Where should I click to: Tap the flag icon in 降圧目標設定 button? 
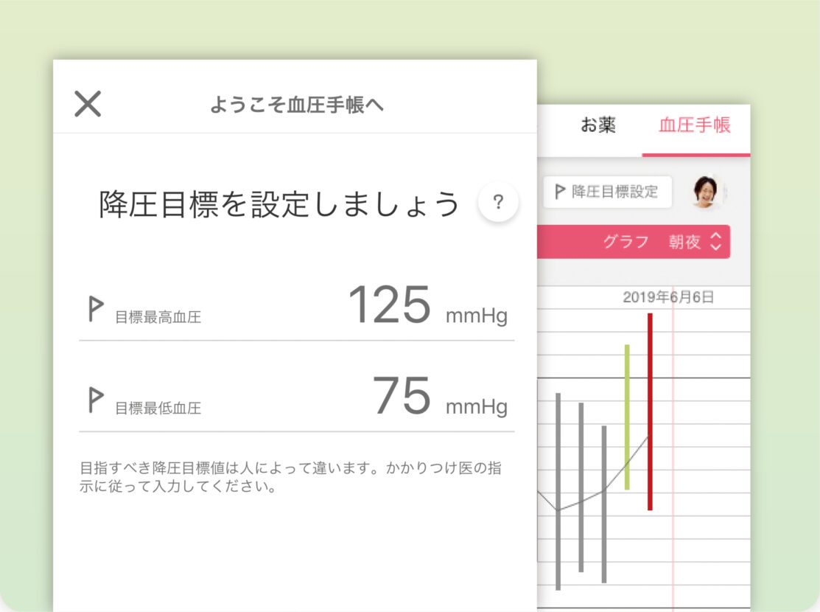tap(561, 192)
